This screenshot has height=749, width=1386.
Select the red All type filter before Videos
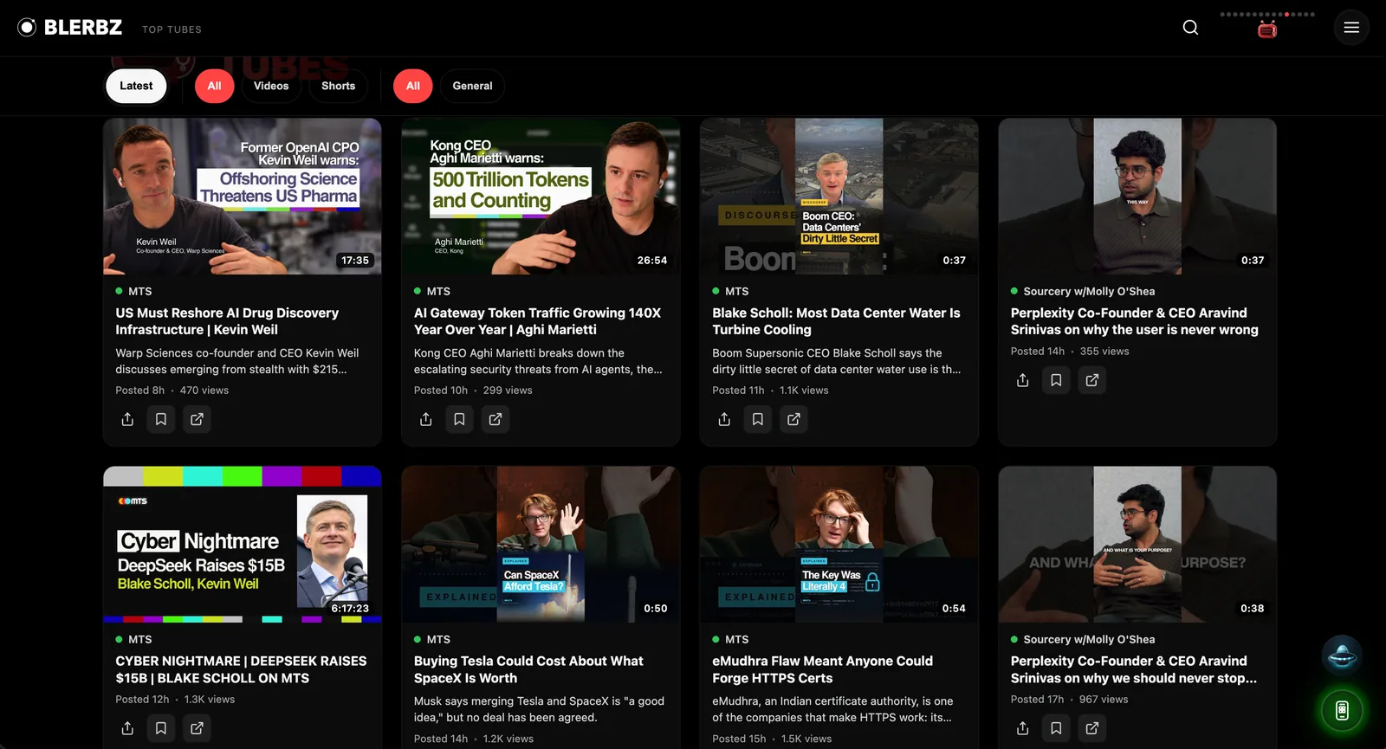coord(215,86)
